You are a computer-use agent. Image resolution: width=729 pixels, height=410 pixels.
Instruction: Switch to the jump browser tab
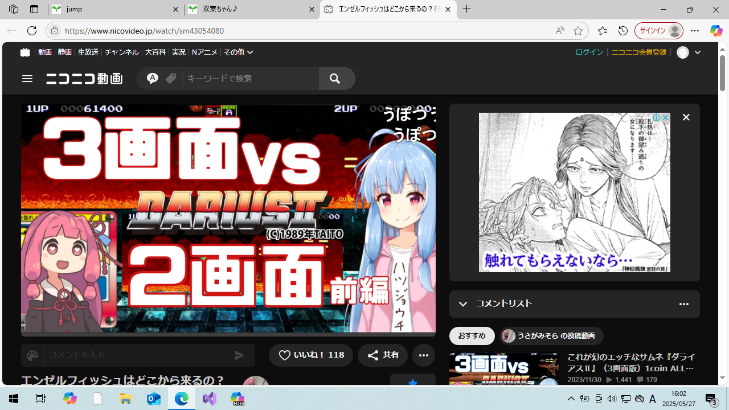(116, 9)
